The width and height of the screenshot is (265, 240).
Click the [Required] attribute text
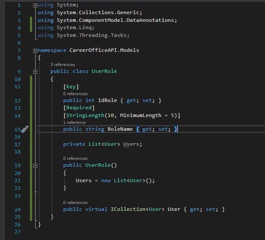point(79,108)
